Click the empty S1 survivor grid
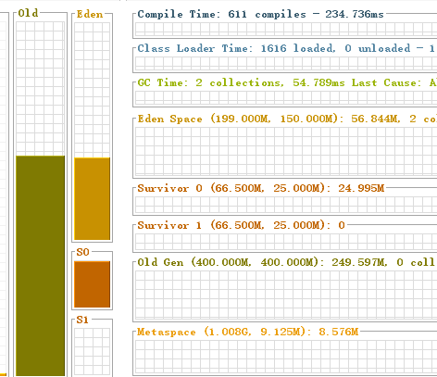Viewport: 437px width, 377px height. coord(93,352)
